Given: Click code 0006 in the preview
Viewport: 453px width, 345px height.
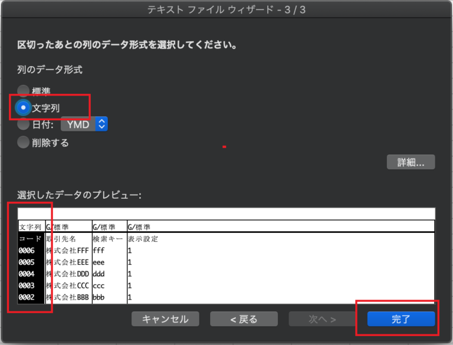Looking at the screenshot, I should click(27, 251).
